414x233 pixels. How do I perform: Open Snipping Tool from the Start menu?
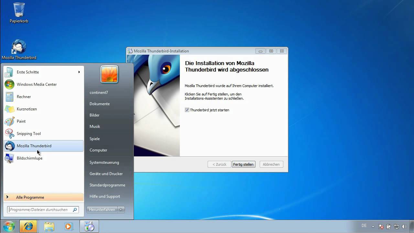pyautogui.click(x=43, y=134)
